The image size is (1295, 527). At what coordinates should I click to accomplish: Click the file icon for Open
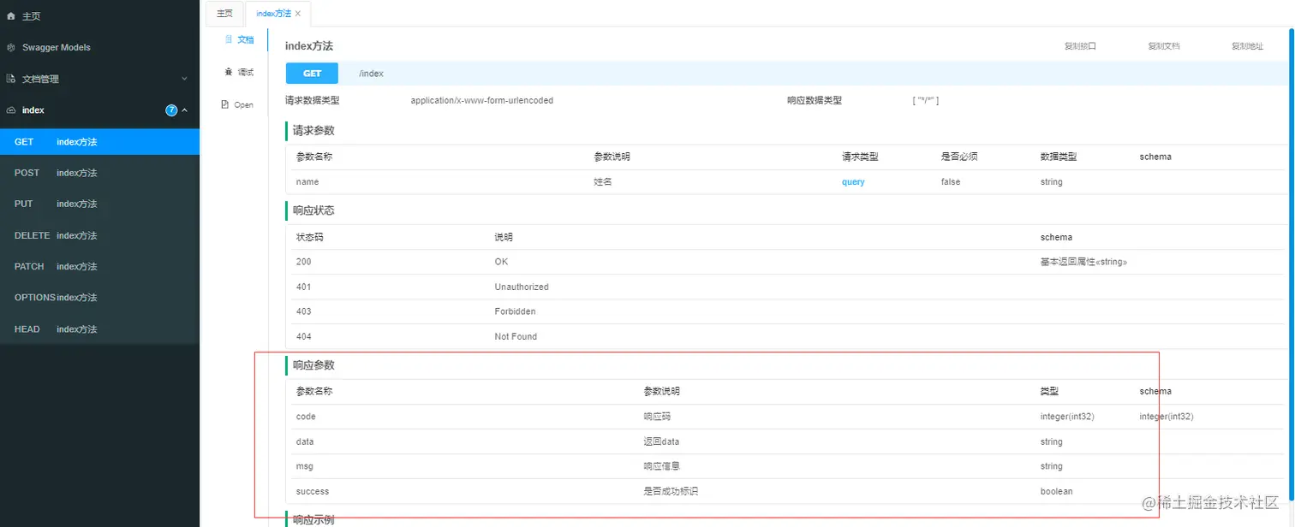226,104
